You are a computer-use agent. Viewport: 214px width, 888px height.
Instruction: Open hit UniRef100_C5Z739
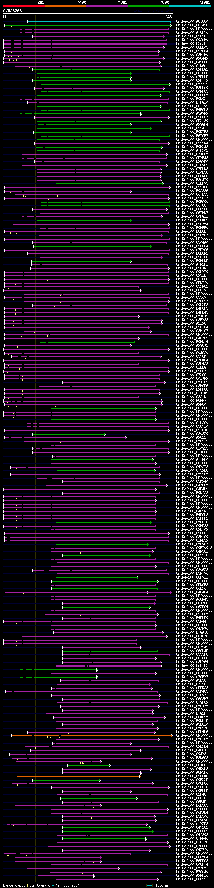192,84
